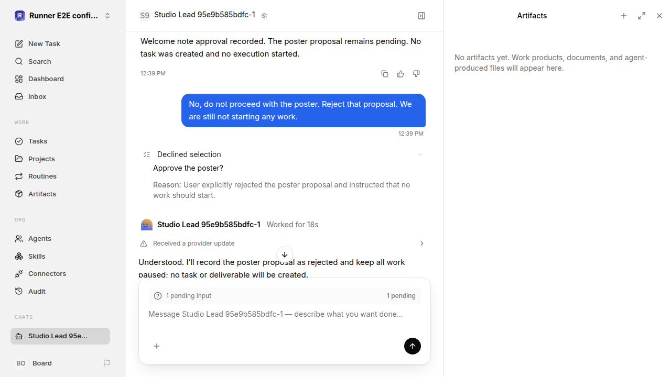Click the Declined selection checklist icon
671x377 pixels.
tap(147, 154)
